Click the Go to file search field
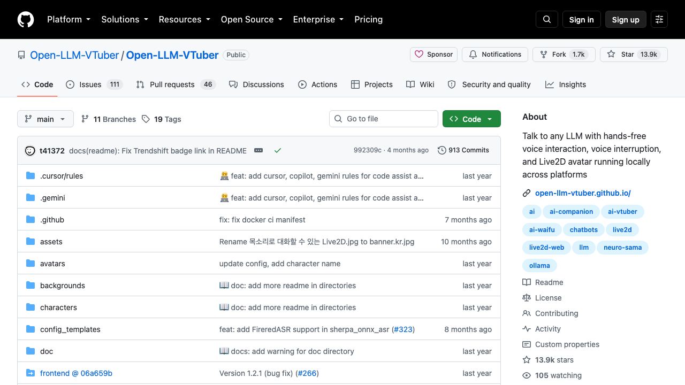 tap(384, 119)
